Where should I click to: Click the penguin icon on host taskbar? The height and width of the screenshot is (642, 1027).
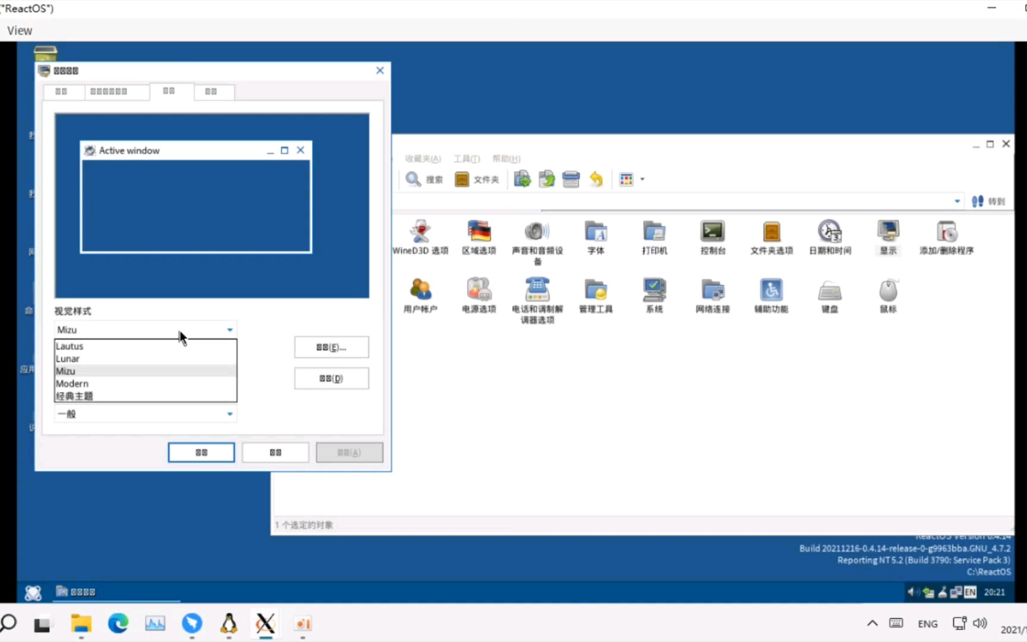pos(228,624)
